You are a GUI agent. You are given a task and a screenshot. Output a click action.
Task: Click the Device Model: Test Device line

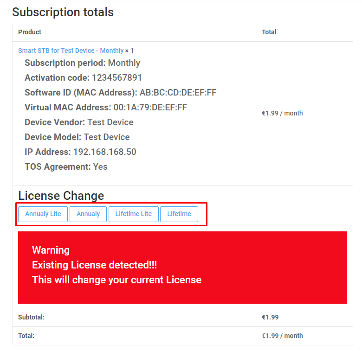tap(77, 137)
